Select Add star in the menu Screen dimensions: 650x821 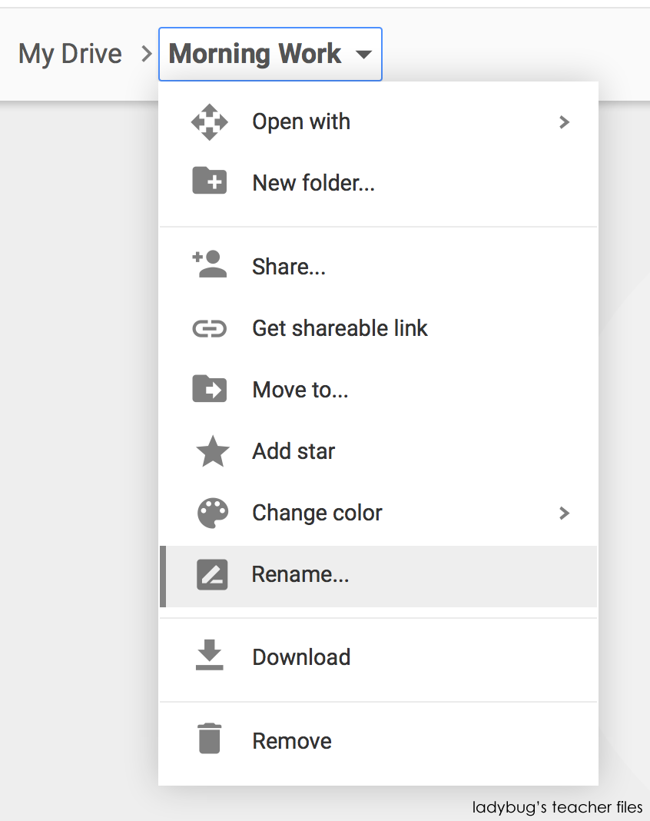click(293, 451)
